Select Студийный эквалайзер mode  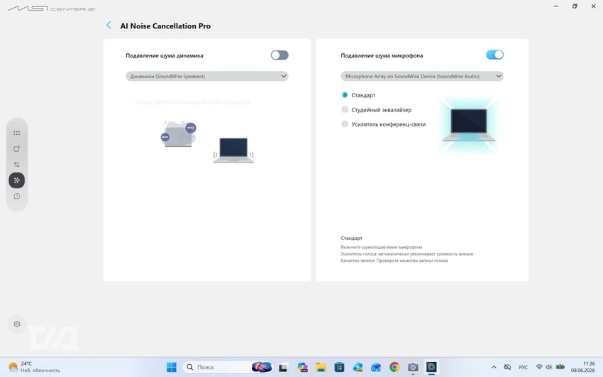(345, 109)
